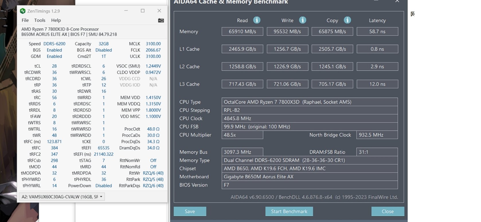Click the tRFC (ns) value 123.871
Screen dimensions: 481x222
click(x=54, y=142)
